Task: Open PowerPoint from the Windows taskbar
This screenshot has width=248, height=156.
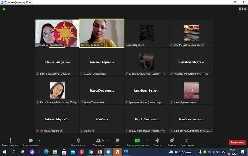Action: (x=100, y=152)
